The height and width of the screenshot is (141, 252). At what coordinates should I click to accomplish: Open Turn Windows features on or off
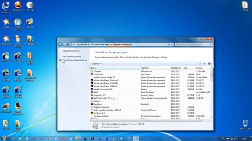[x=74, y=61]
